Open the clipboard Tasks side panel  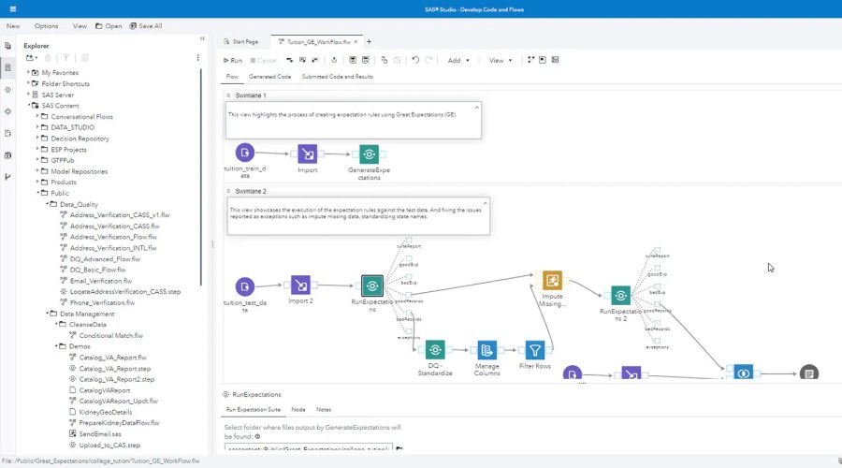coord(7,155)
